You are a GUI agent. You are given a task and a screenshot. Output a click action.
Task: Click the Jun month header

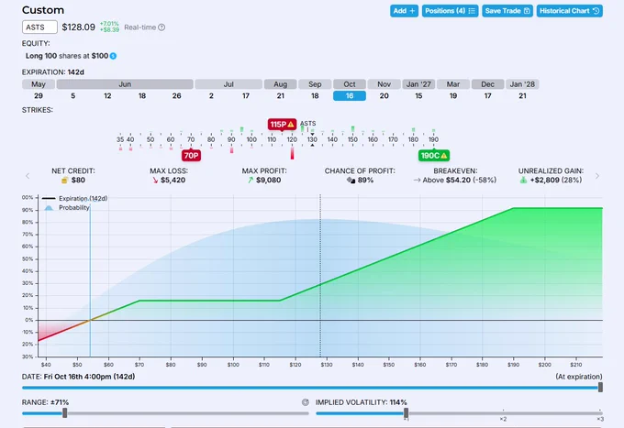pyautogui.click(x=125, y=84)
